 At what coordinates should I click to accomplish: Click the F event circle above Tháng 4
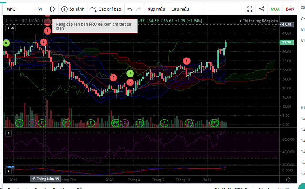tap(140, 123)
